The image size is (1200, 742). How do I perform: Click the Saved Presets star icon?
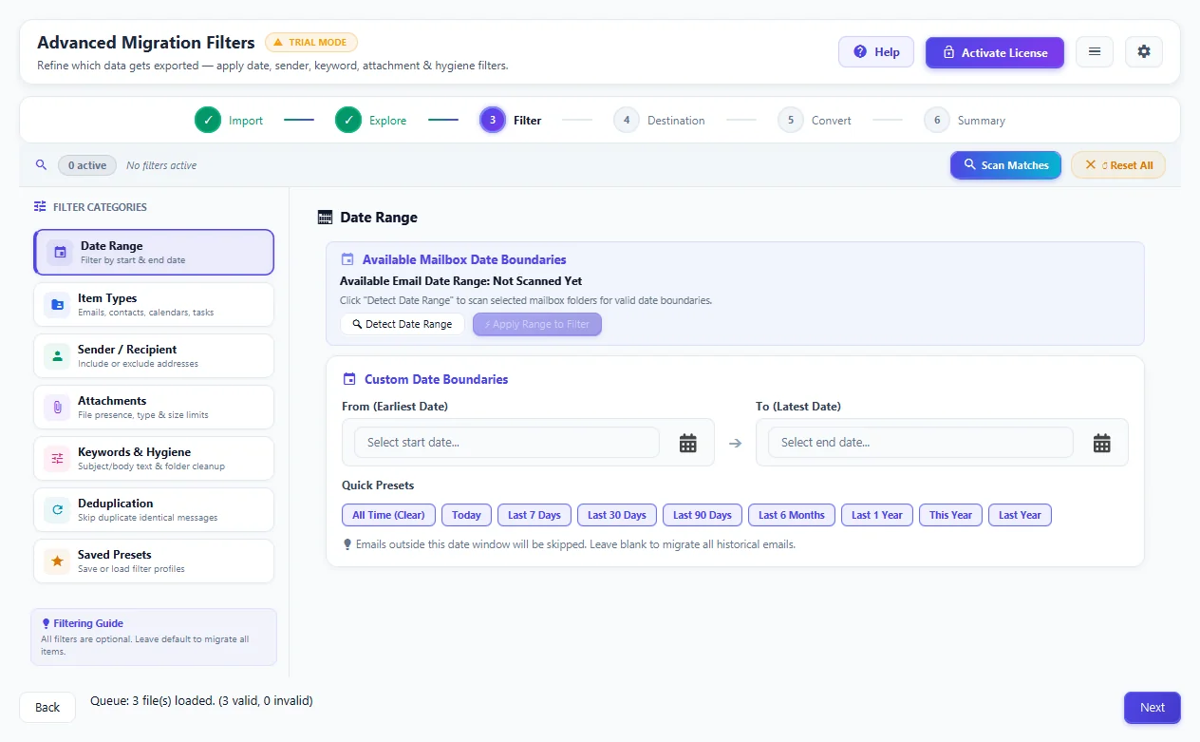[x=57, y=561]
